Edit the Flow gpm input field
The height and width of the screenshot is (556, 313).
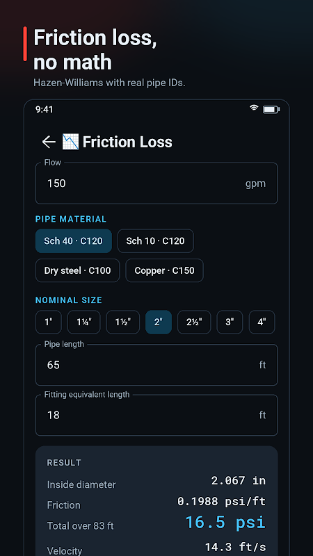(156, 183)
